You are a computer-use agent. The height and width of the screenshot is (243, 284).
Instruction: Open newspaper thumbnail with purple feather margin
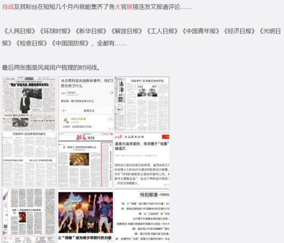29,216
